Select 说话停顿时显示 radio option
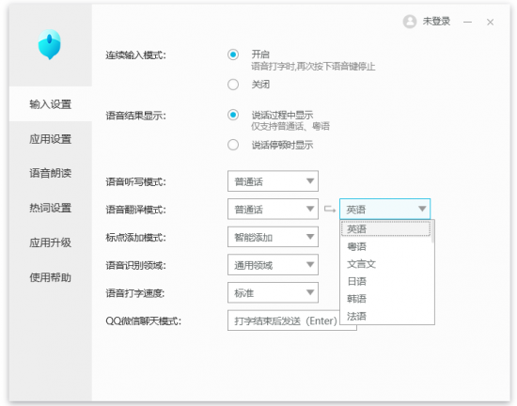 tap(233, 145)
